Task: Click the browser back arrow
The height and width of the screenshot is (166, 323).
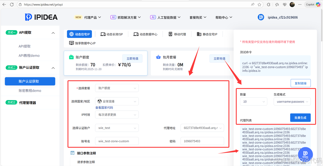Action: pyautogui.click(x=4, y=5)
